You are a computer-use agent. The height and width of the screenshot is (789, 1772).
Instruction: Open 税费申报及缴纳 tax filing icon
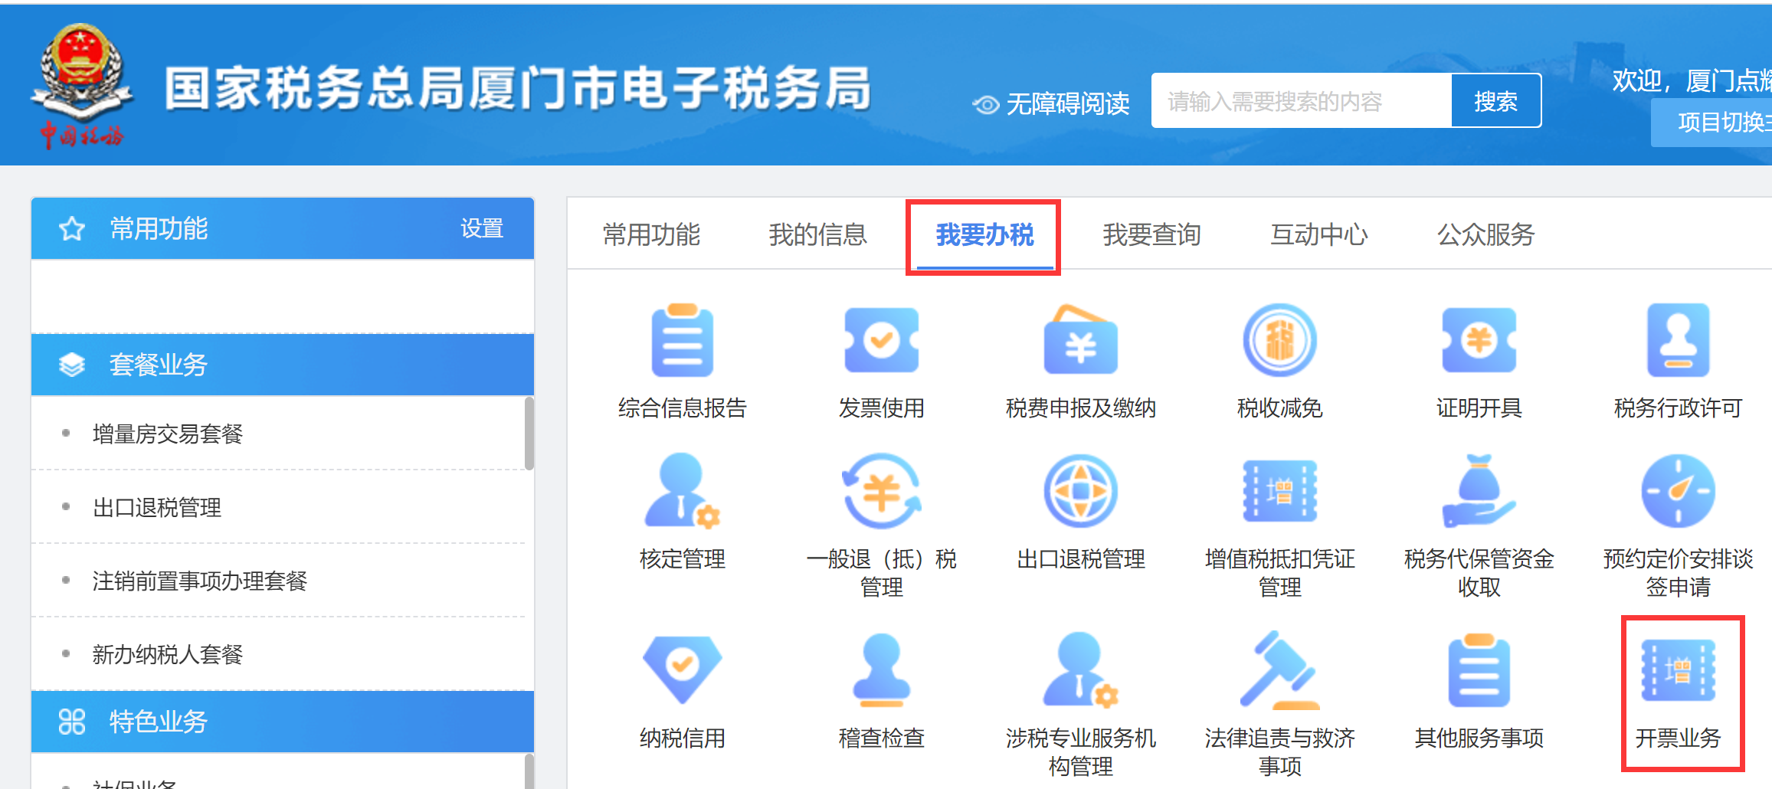coord(1080,341)
